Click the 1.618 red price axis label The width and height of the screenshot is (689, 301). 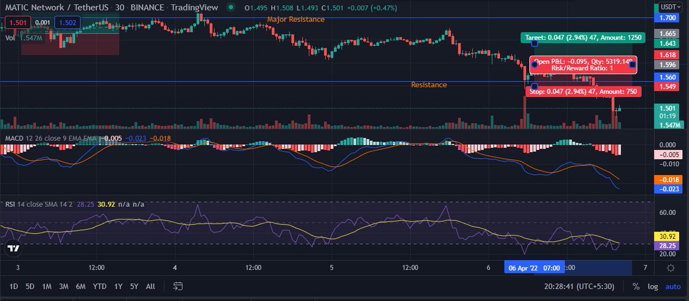coord(668,55)
